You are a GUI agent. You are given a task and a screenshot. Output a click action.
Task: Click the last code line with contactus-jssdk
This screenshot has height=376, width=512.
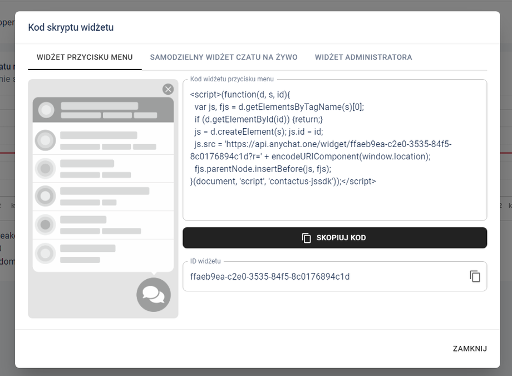coord(283,182)
